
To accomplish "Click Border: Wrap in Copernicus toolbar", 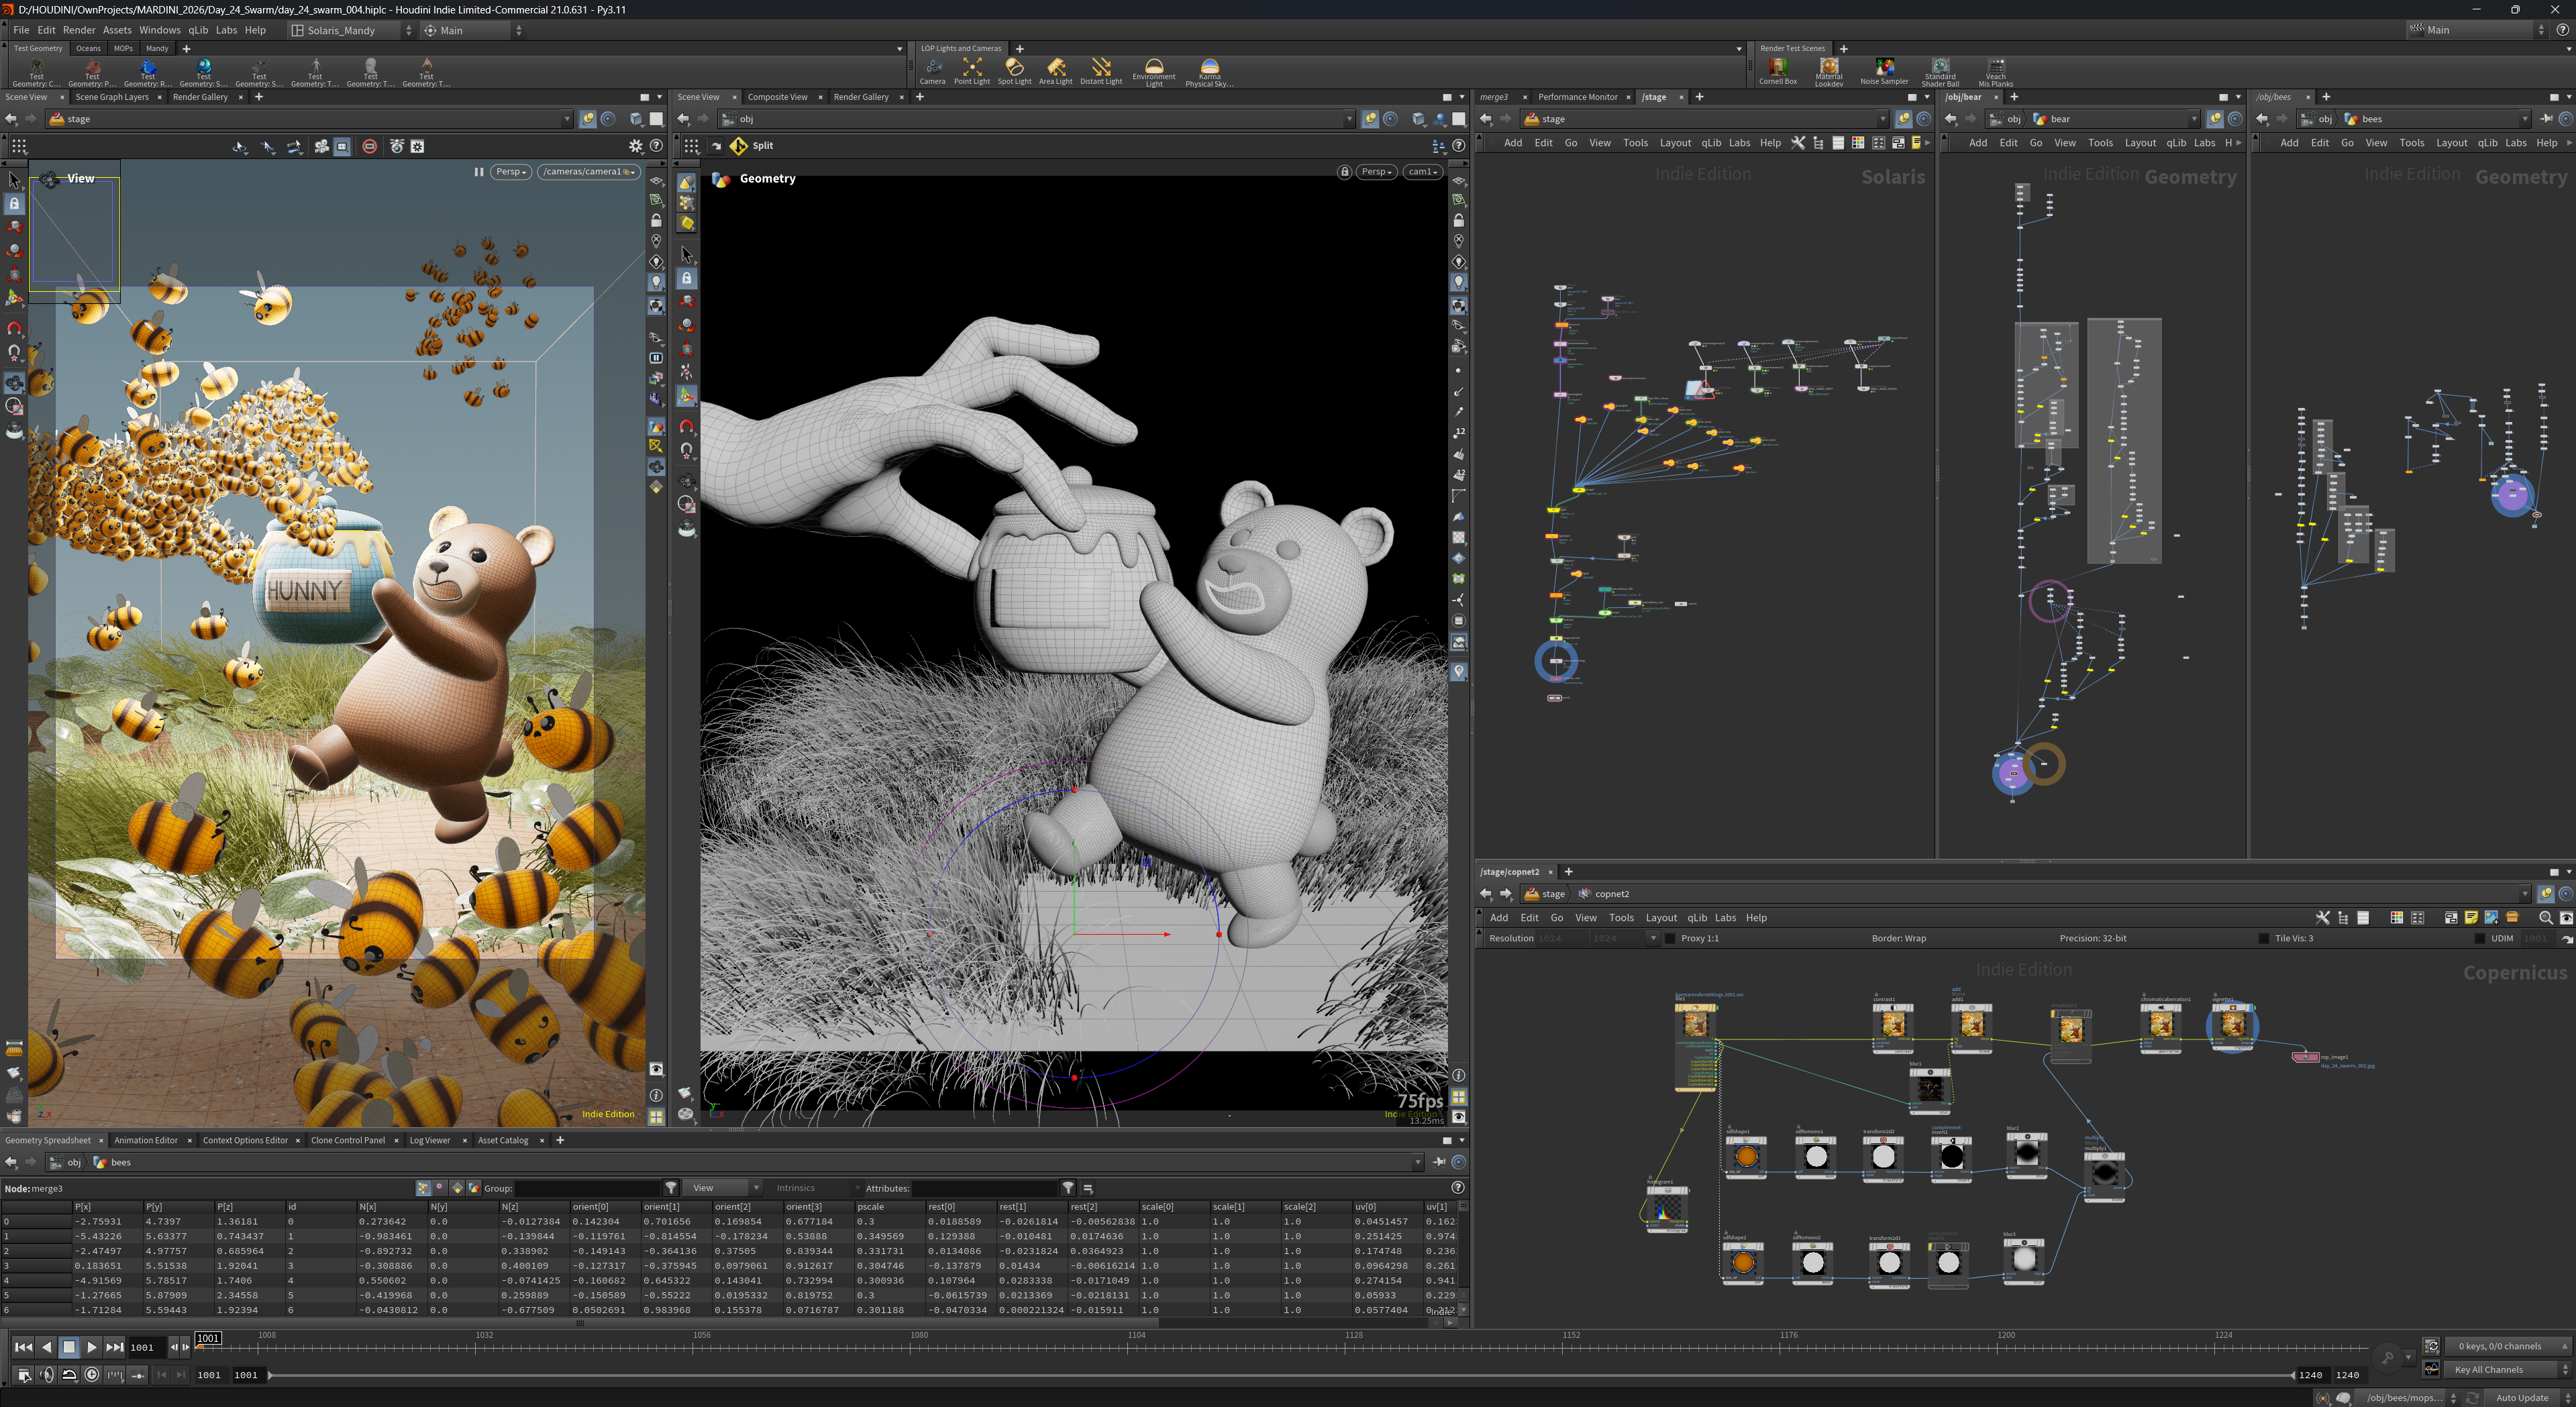I will [1898, 938].
